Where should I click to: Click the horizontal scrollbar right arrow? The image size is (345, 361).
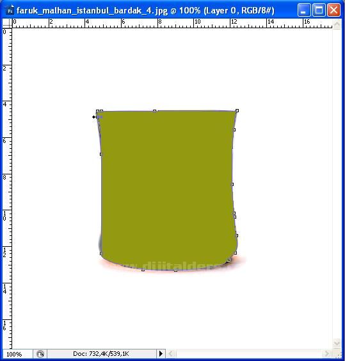click(326, 353)
